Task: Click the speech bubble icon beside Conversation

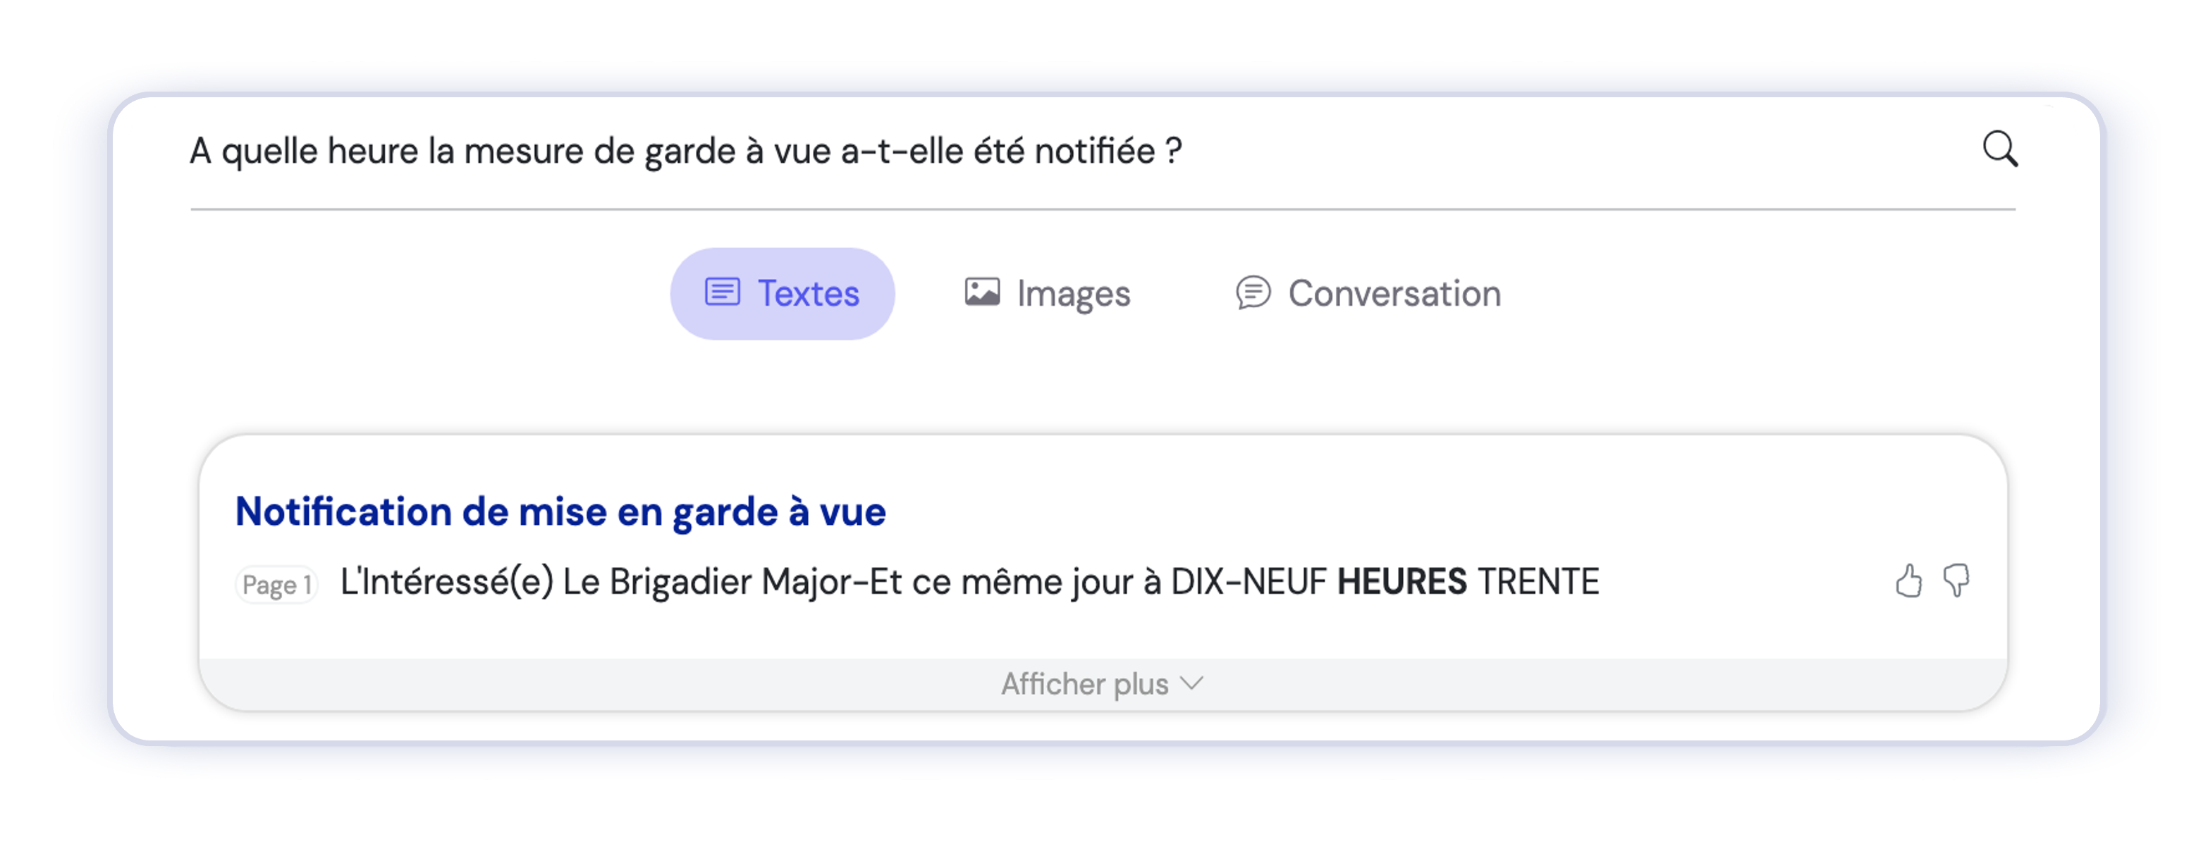Action: point(1252,292)
